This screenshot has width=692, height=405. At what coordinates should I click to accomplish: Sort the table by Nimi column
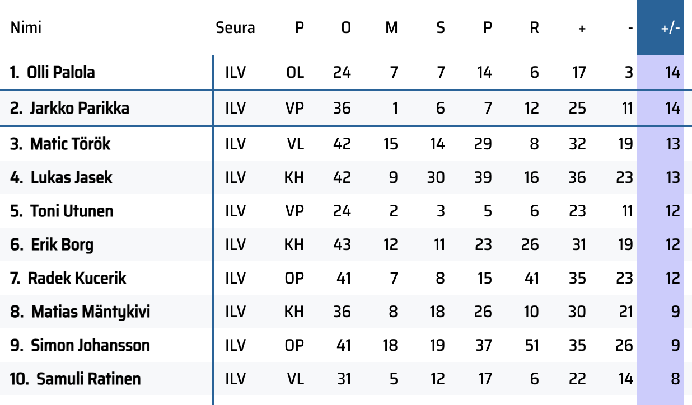coord(26,28)
